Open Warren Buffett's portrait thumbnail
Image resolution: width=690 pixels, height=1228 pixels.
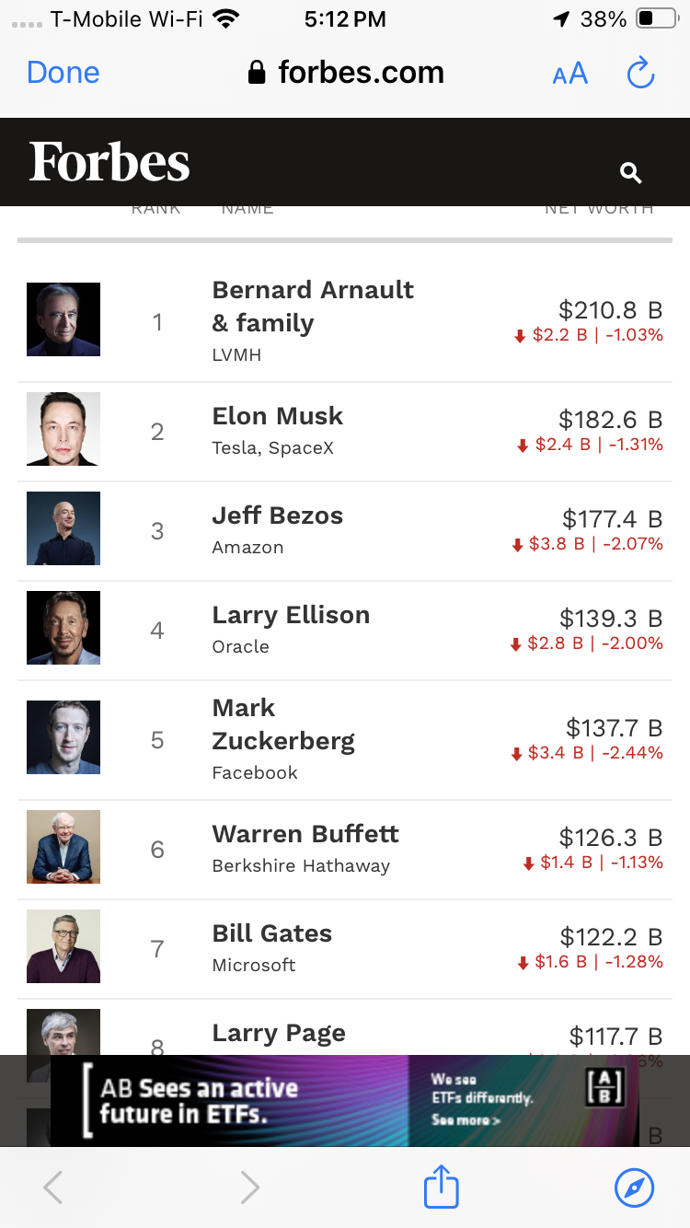click(x=63, y=847)
